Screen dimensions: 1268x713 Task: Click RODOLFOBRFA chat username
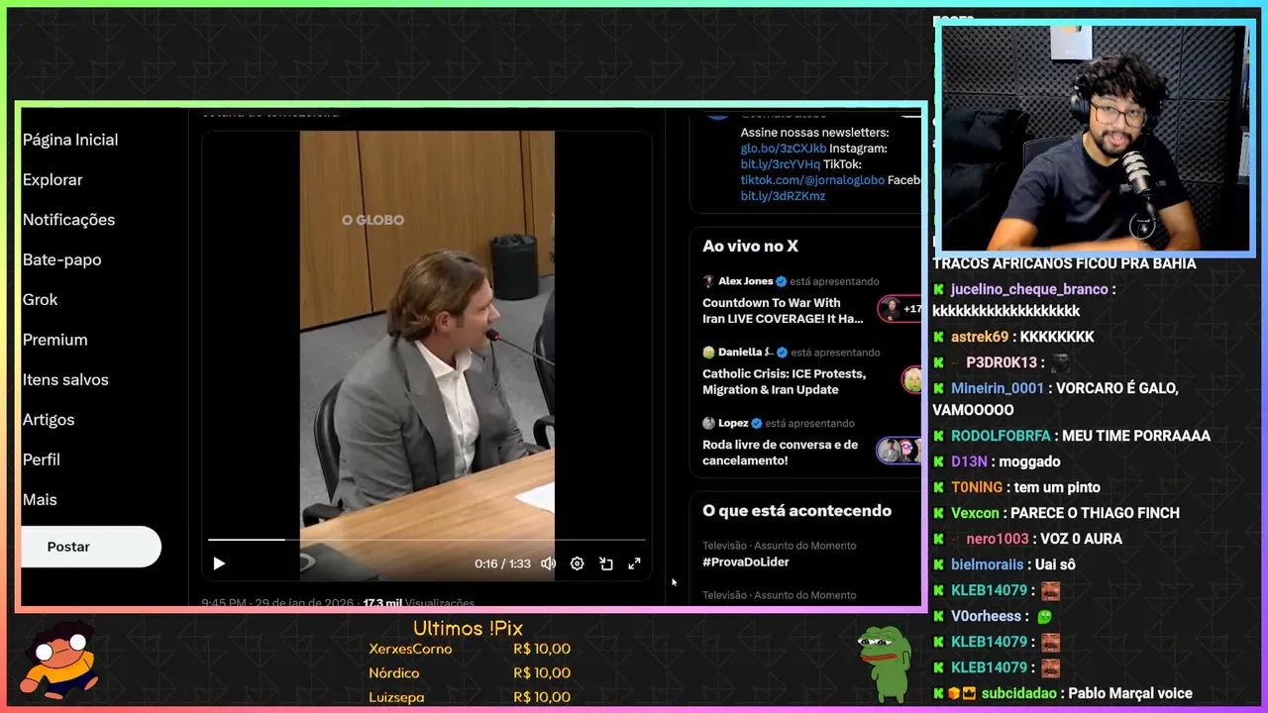coord(1001,436)
